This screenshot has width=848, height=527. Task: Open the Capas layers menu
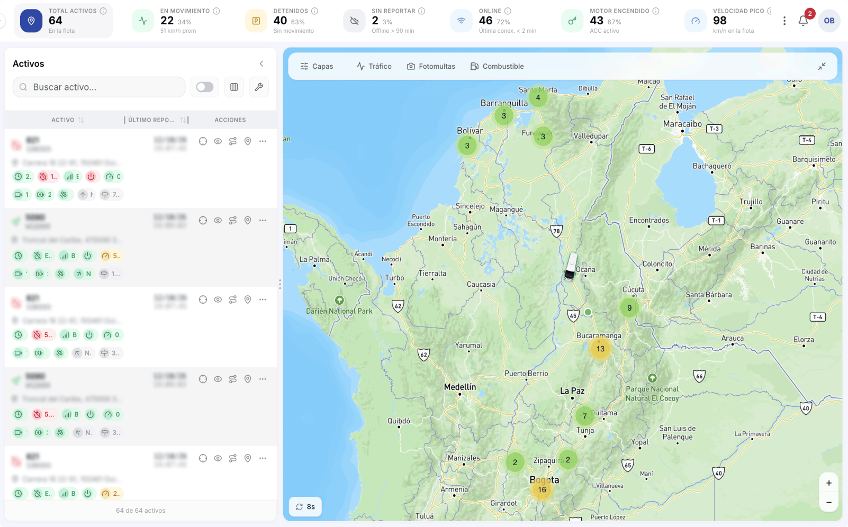coord(317,66)
